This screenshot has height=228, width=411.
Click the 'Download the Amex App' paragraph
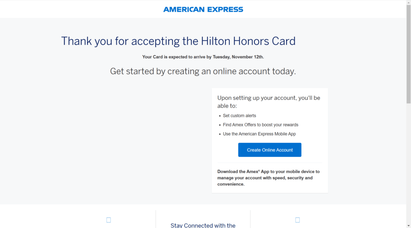click(269, 178)
